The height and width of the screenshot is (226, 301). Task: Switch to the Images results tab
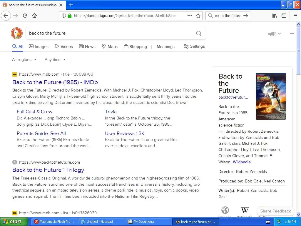point(39,46)
